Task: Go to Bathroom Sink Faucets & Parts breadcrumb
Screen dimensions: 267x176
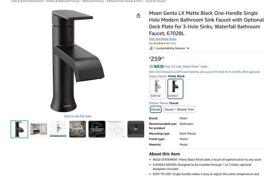Action: pyautogui.click(x=124, y=1)
